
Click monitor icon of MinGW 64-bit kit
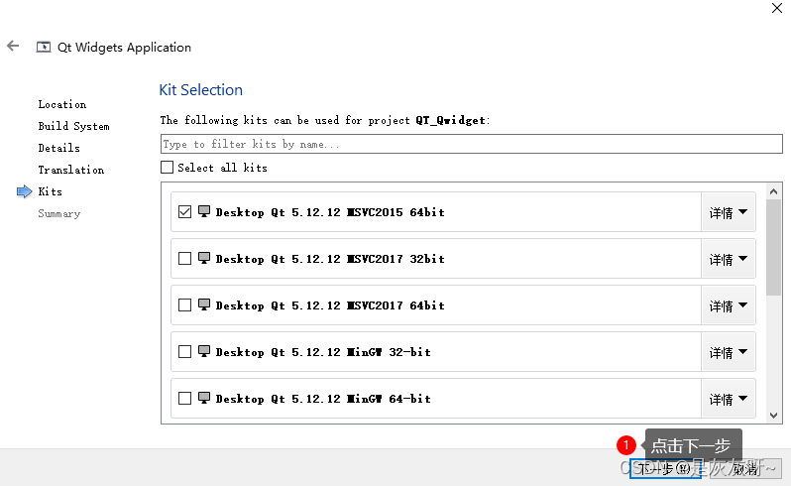[x=204, y=398]
